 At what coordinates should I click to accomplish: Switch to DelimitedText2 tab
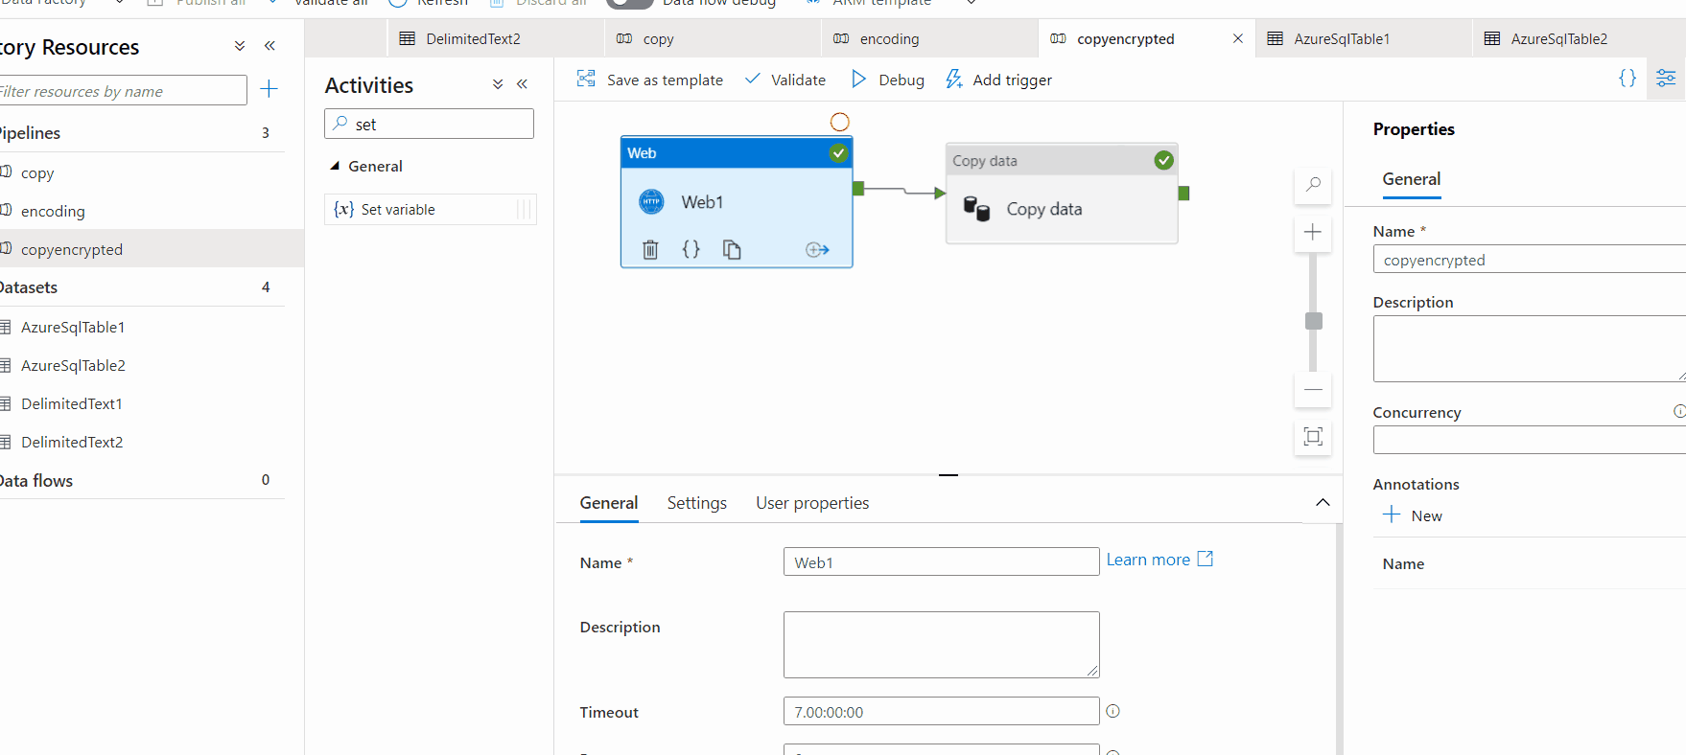(496, 38)
